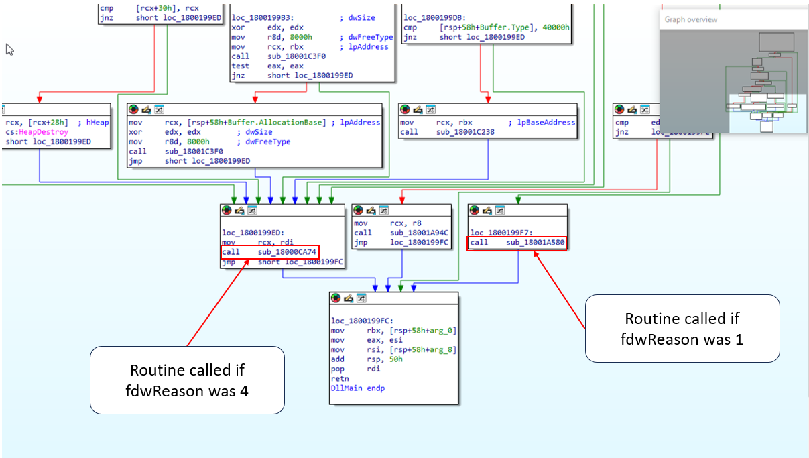The width and height of the screenshot is (809, 458).
Task: Click group-nodes icon on the loc_1800199F7 node
Action: (x=500, y=210)
